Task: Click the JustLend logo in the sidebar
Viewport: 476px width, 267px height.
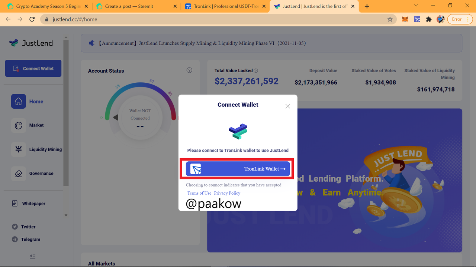Action: (31, 43)
